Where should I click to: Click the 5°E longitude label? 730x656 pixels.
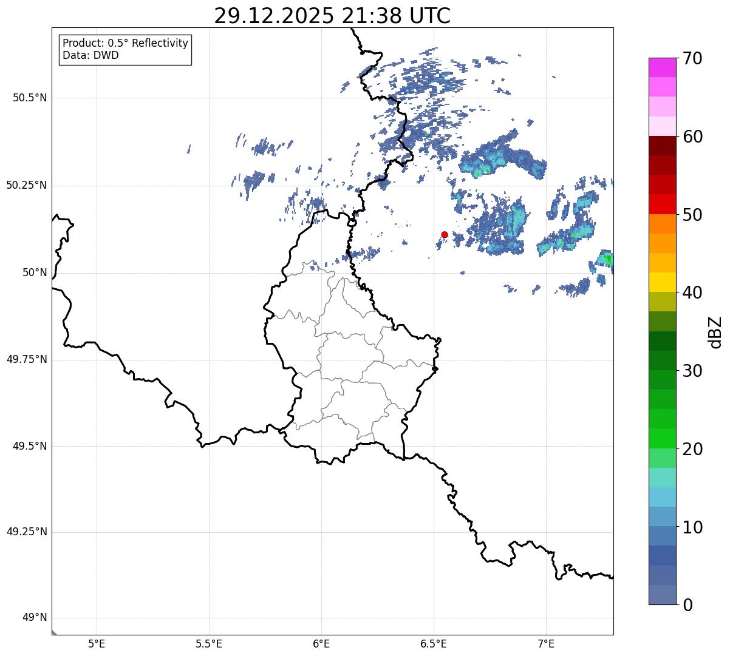97,643
